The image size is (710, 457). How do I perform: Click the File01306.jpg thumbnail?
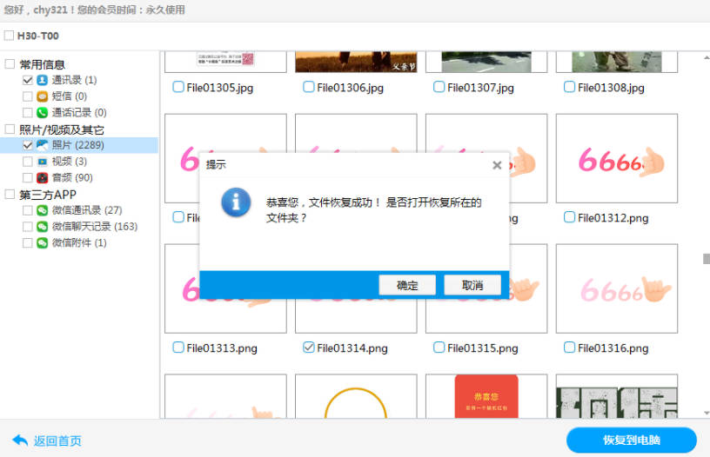[x=356, y=62]
